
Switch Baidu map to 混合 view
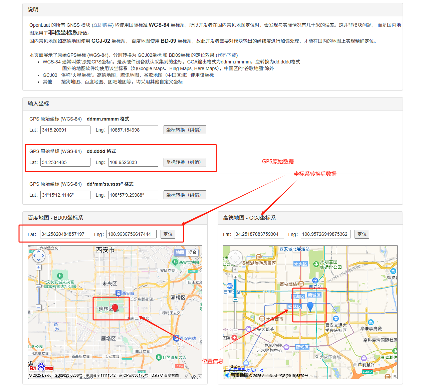[x=192, y=252]
